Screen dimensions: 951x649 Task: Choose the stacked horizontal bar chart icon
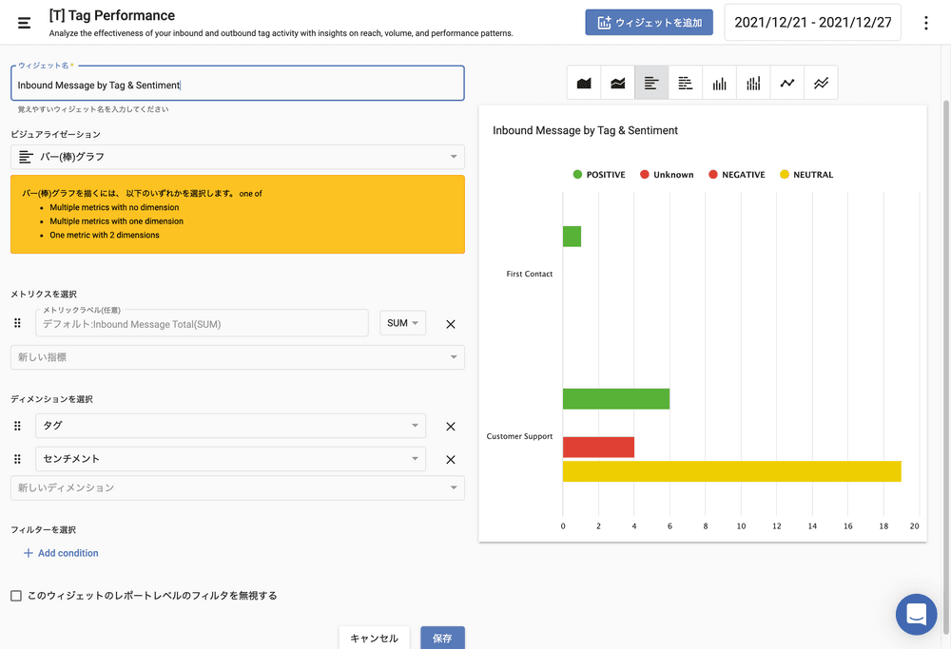(x=686, y=84)
